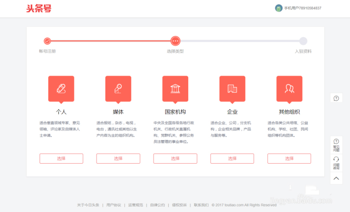Click the 头条号 logo
The image size is (350, 212).
click(x=39, y=8)
